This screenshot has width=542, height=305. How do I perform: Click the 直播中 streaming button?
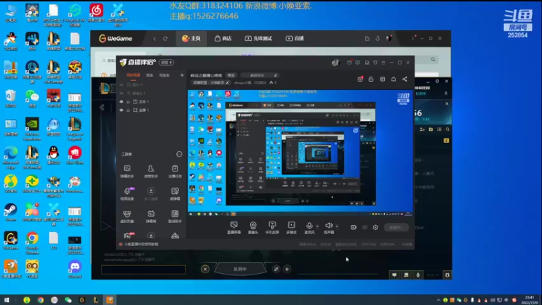396,228
